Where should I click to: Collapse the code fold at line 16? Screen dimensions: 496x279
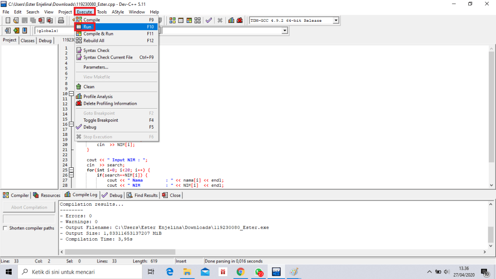[71, 124]
